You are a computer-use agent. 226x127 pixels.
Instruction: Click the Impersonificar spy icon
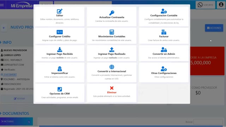60,69
